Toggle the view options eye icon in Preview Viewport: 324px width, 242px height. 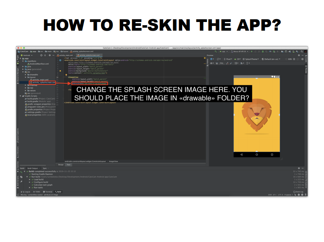click(212, 63)
